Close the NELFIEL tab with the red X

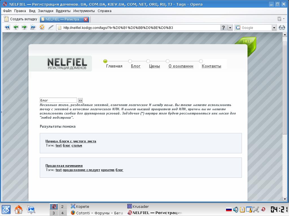click(x=86, y=19)
